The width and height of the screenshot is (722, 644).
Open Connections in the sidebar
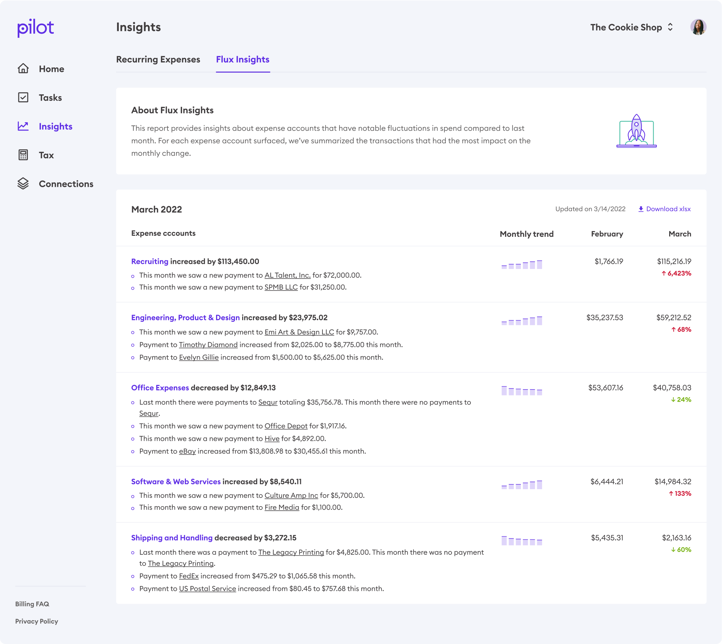66,184
